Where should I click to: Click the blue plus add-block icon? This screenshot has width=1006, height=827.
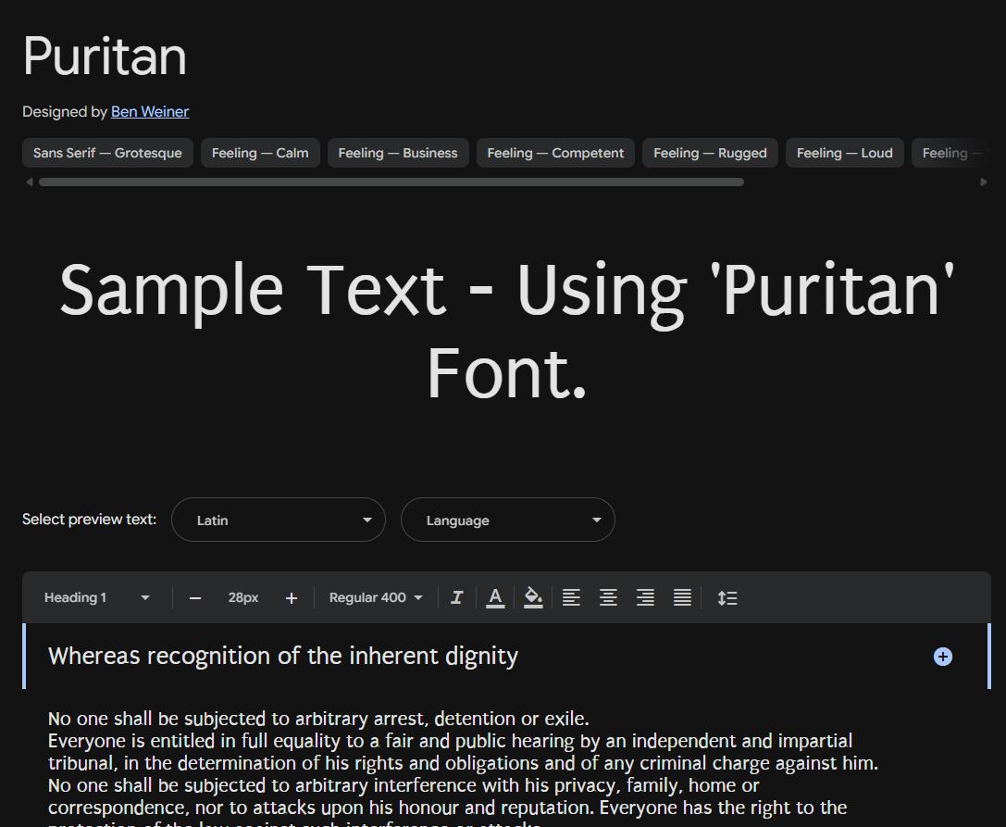click(942, 657)
